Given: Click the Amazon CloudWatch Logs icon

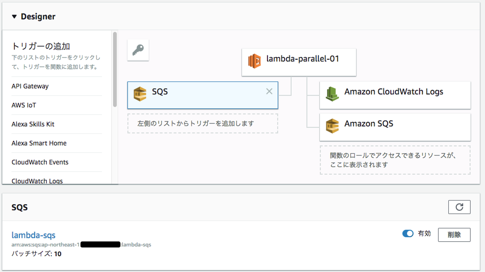Looking at the screenshot, I should (332, 94).
